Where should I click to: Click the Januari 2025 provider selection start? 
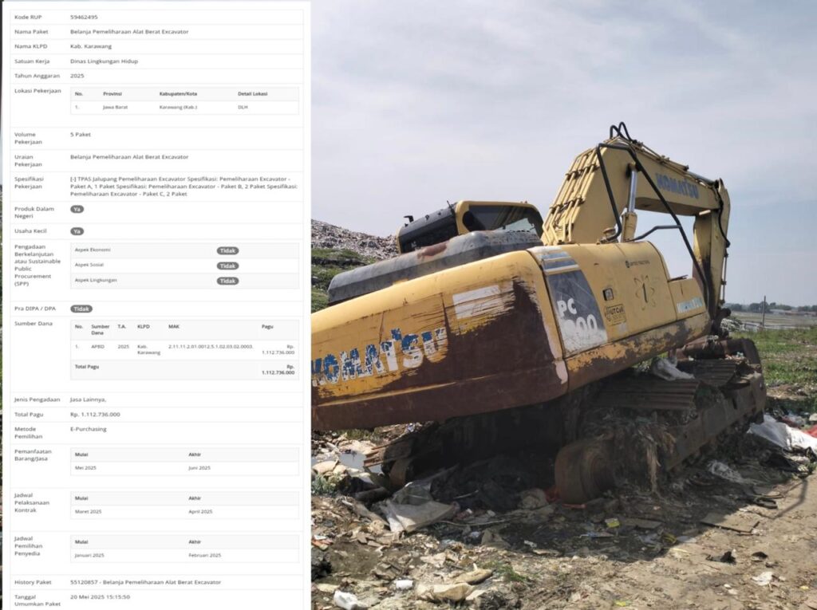[x=89, y=556]
